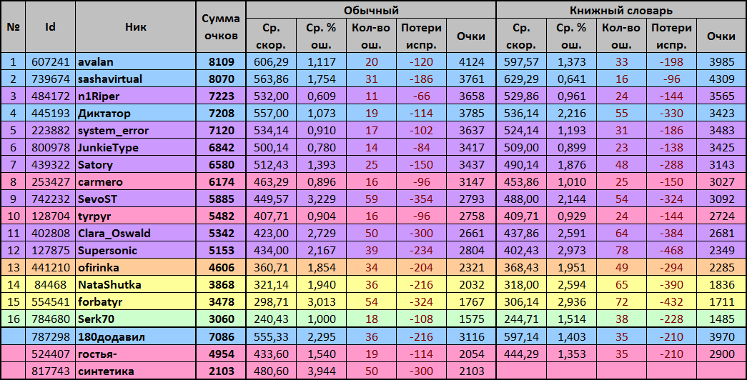Image resolution: width=747 pixels, height=380 pixels.
Task: Select Id cell 84468
Action: (51, 285)
